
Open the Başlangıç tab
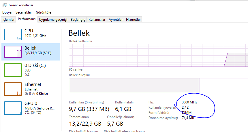pyautogui.click(x=78, y=20)
